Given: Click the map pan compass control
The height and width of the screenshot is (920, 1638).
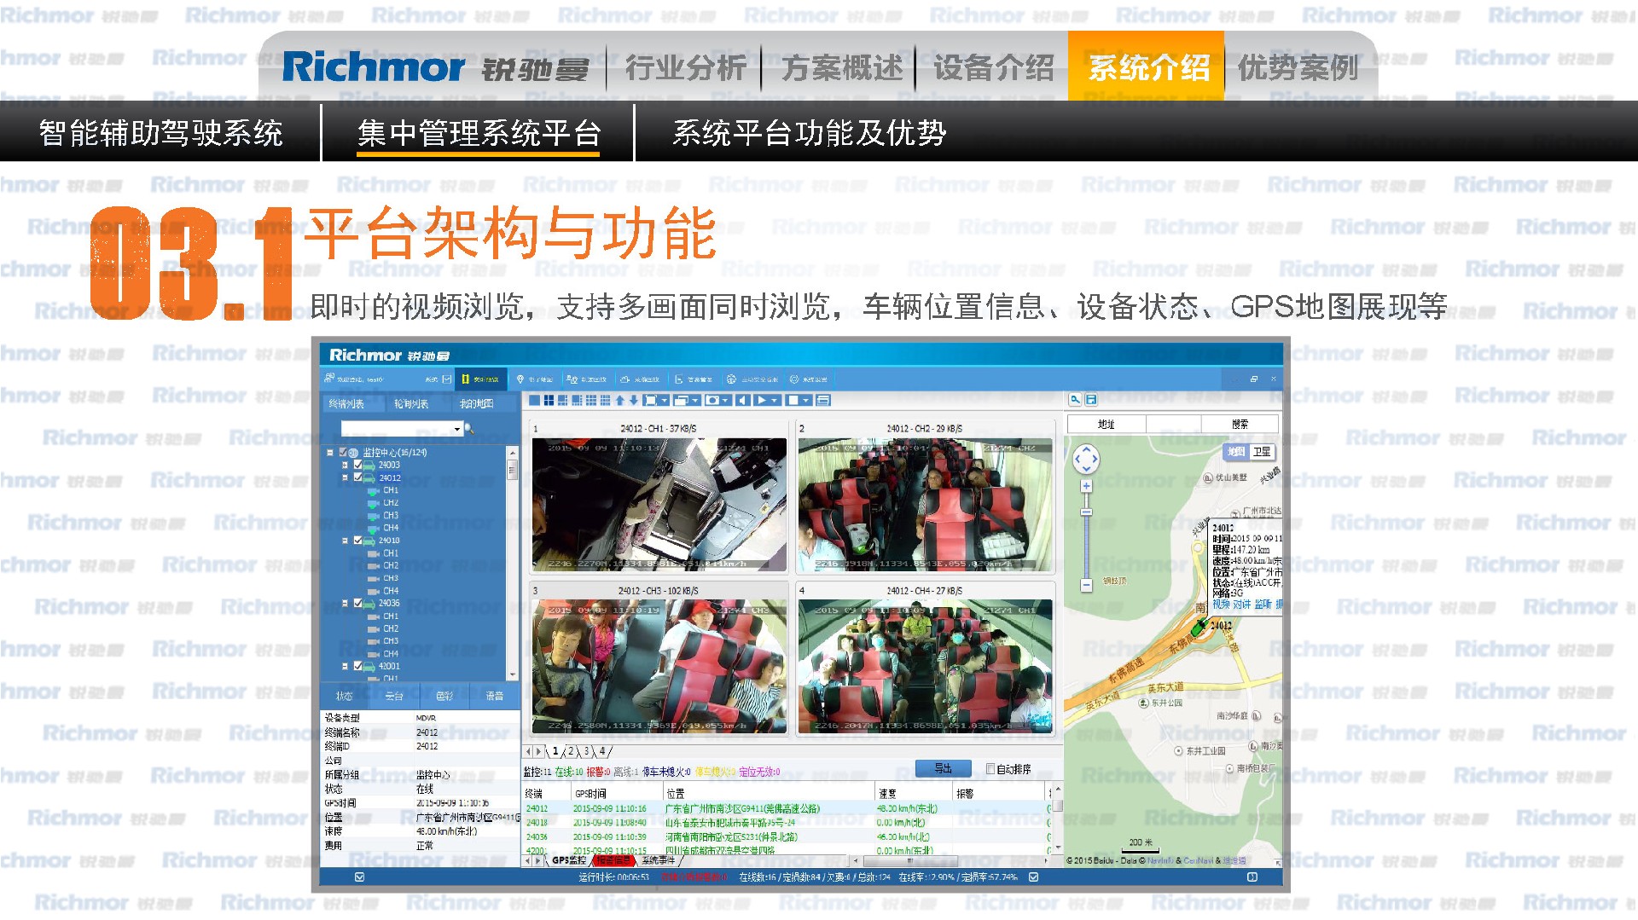Looking at the screenshot, I should [1086, 459].
